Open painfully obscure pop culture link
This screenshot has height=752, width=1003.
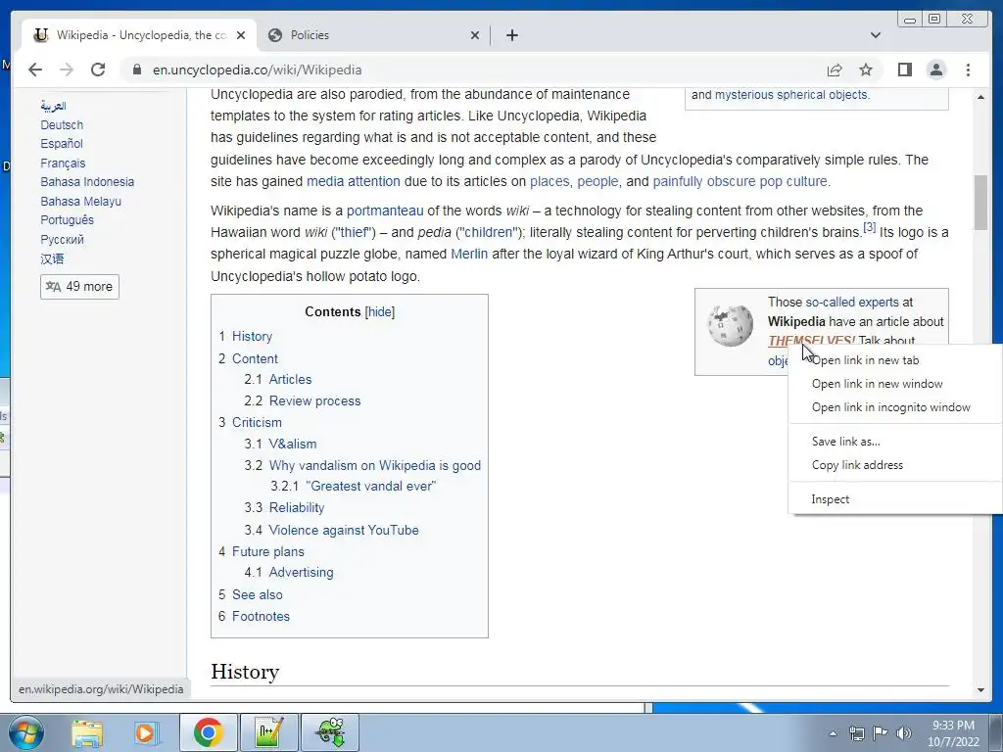click(740, 181)
